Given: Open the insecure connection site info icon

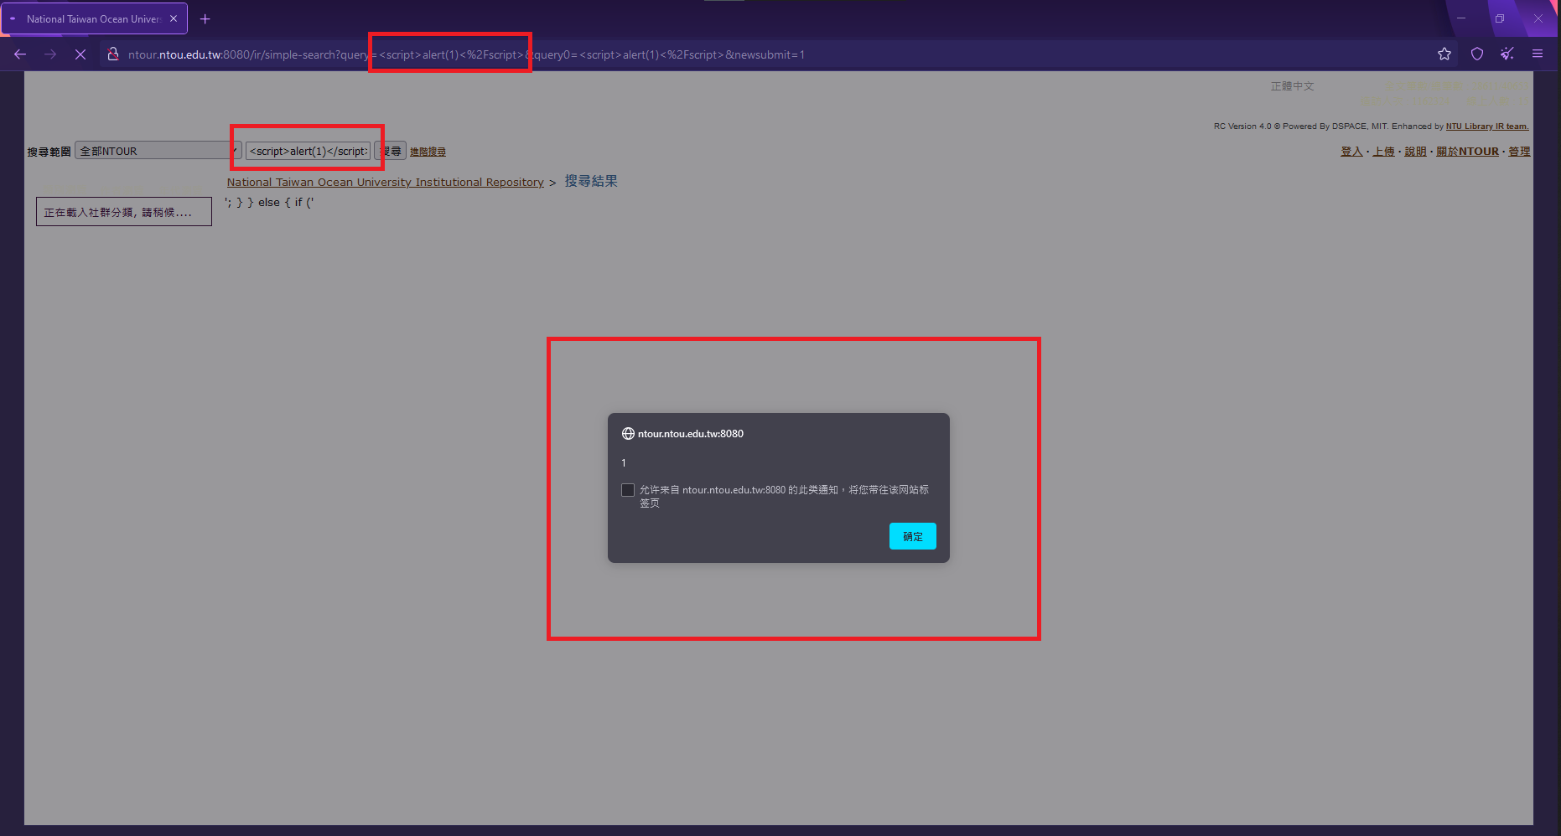Looking at the screenshot, I should point(113,54).
